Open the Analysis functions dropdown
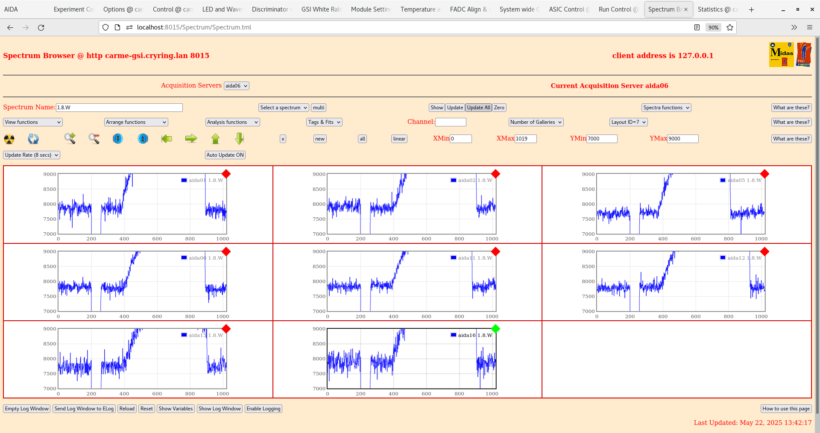This screenshot has height=433, width=820. click(x=232, y=122)
